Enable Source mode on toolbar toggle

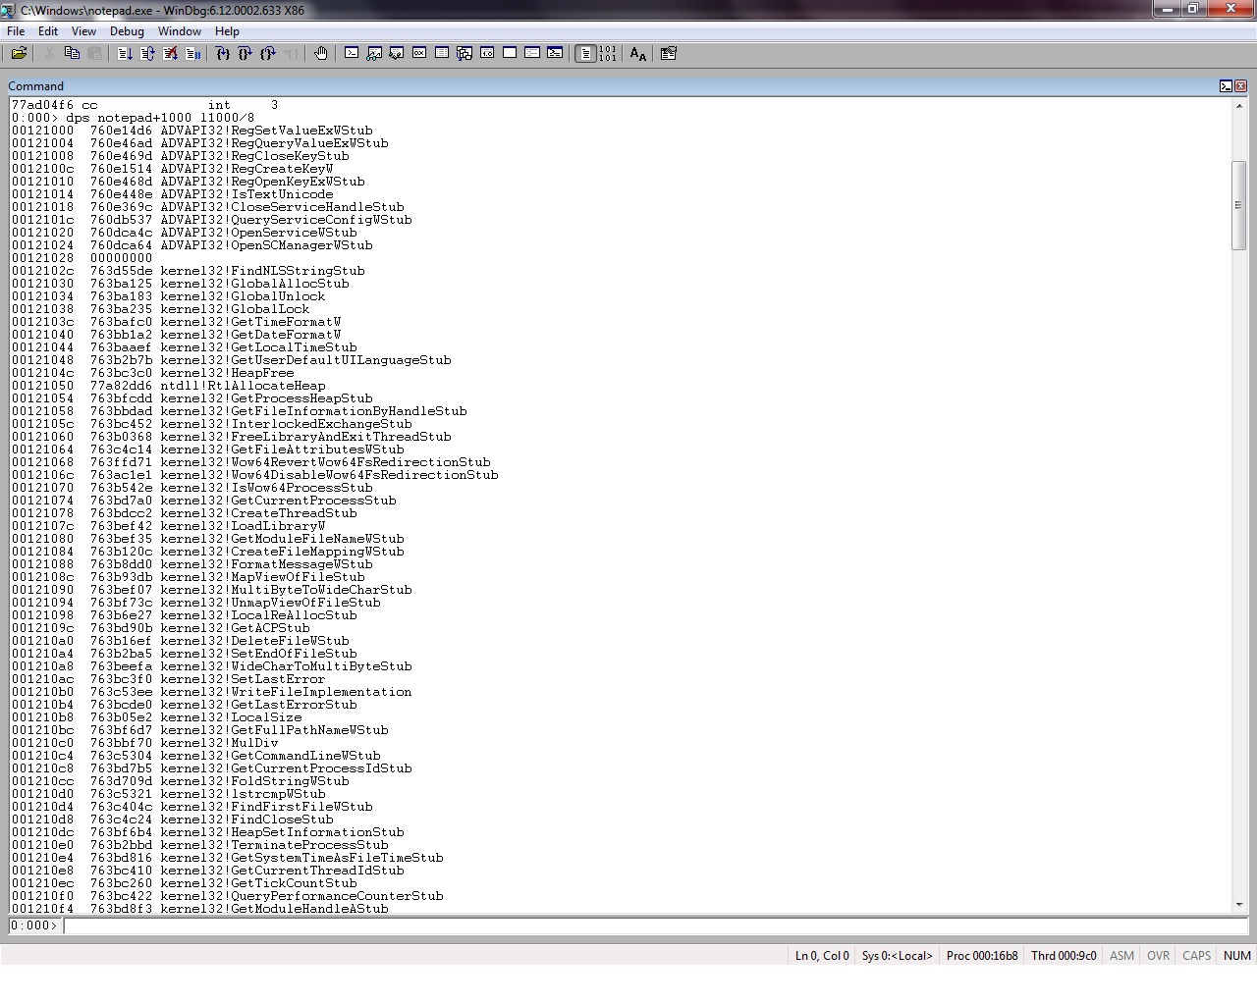[x=585, y=54]
